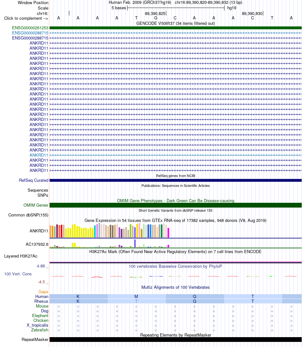
Task: Click the Human alignment row label
Action: click(x=42, y=297)
